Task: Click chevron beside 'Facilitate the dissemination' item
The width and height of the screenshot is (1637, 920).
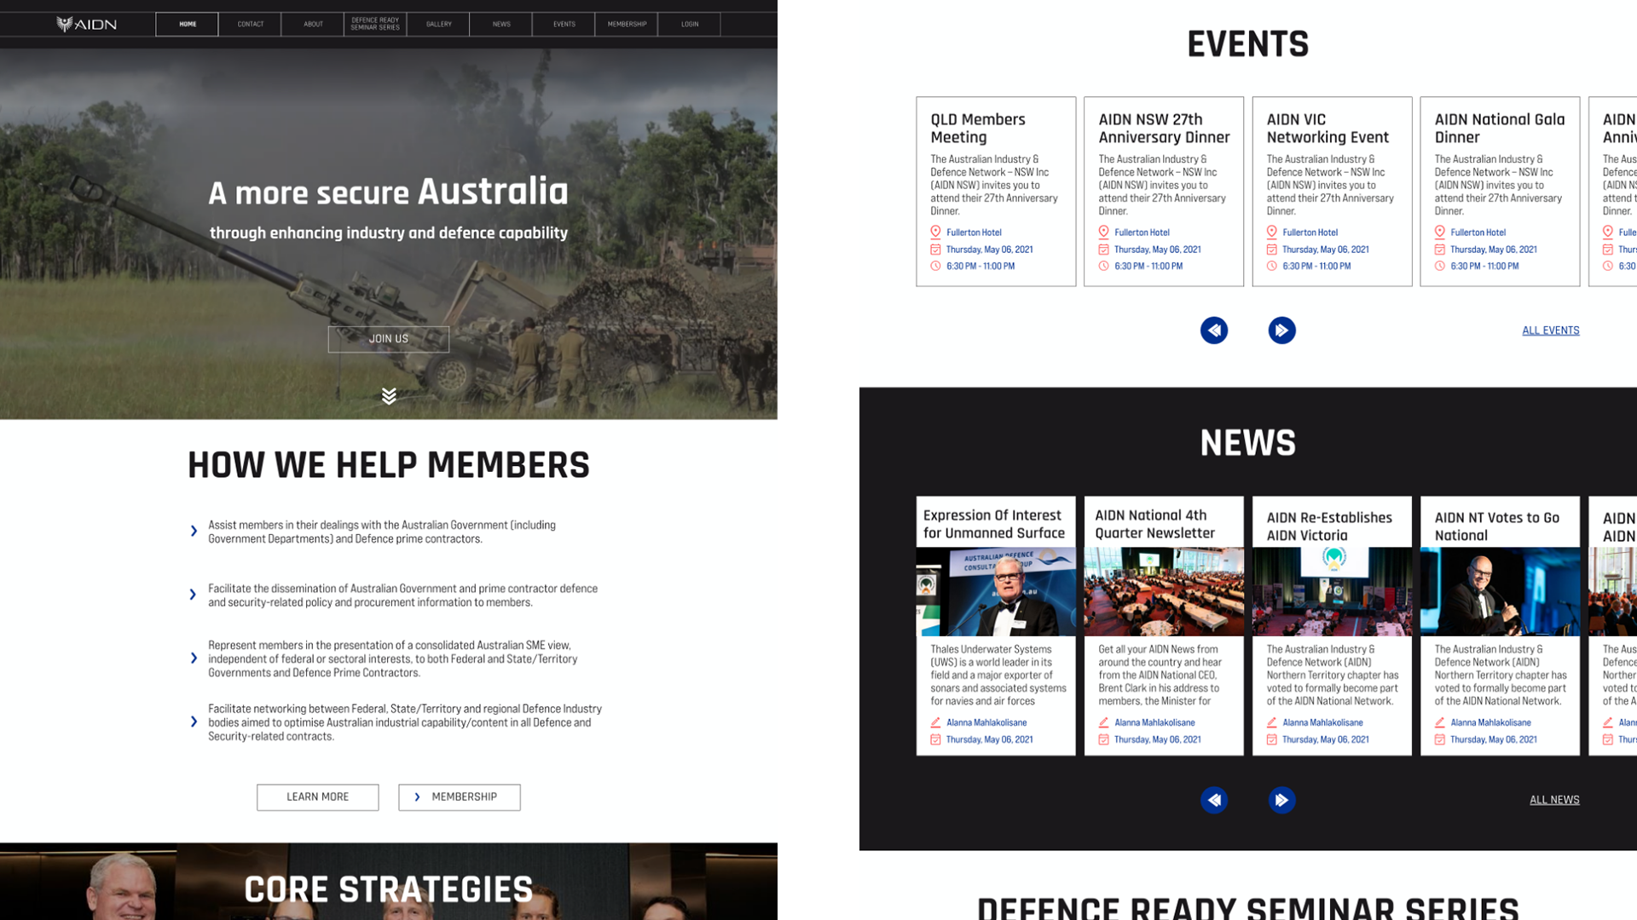Action: 194,595
